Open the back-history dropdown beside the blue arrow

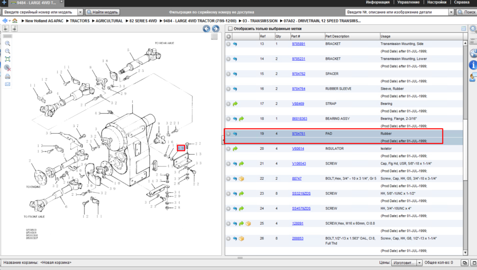(x=10, y=21)
